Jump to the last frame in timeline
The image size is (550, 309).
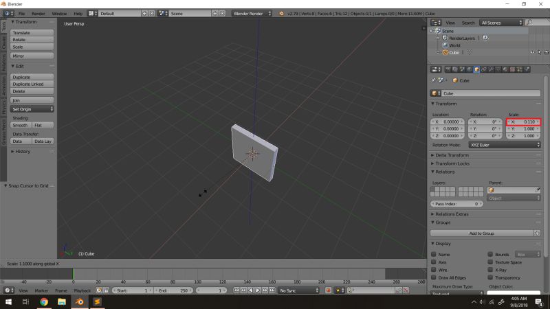point(272,290)
